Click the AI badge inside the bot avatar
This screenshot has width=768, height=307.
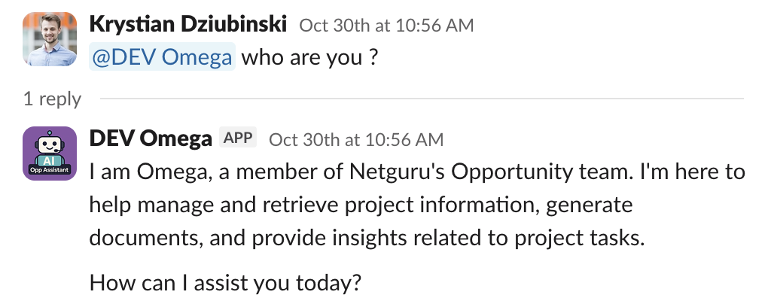(50, 160)
